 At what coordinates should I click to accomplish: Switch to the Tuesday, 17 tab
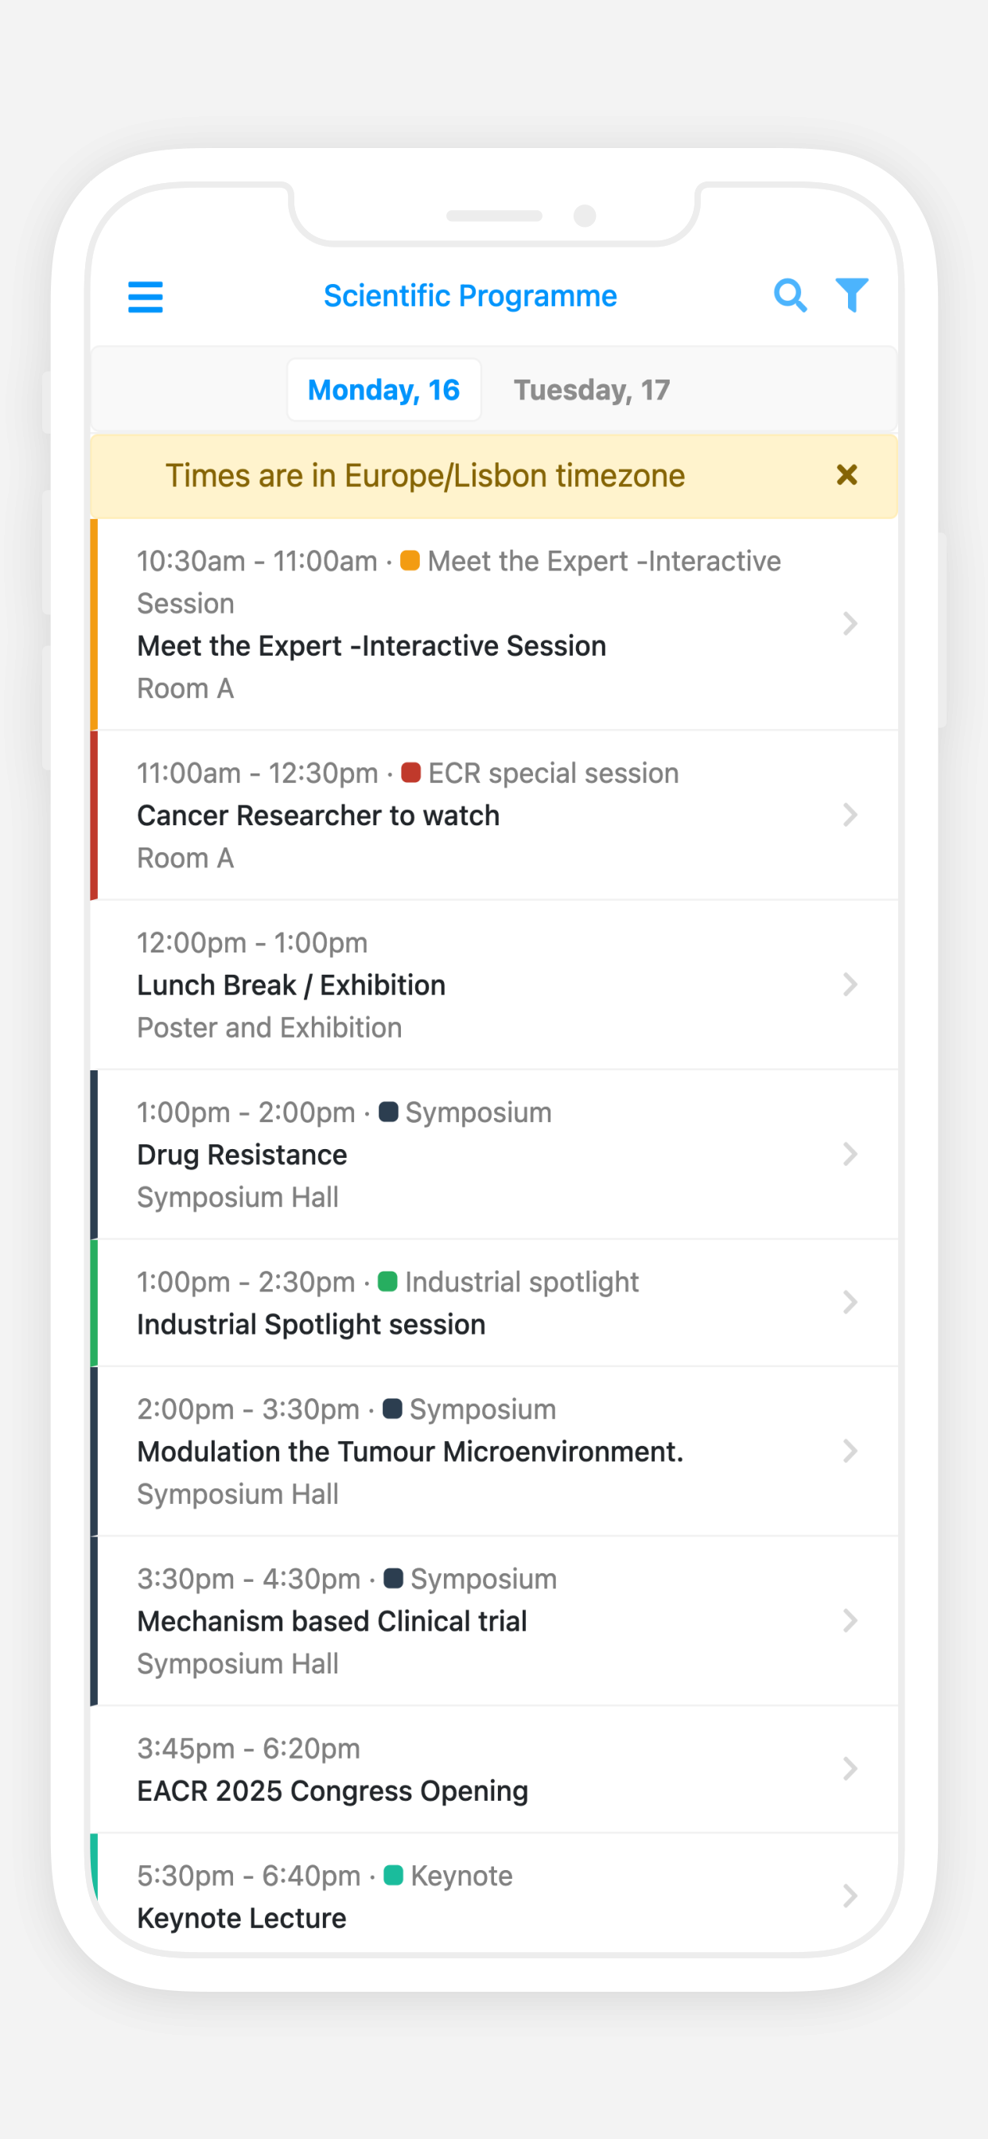591,389
